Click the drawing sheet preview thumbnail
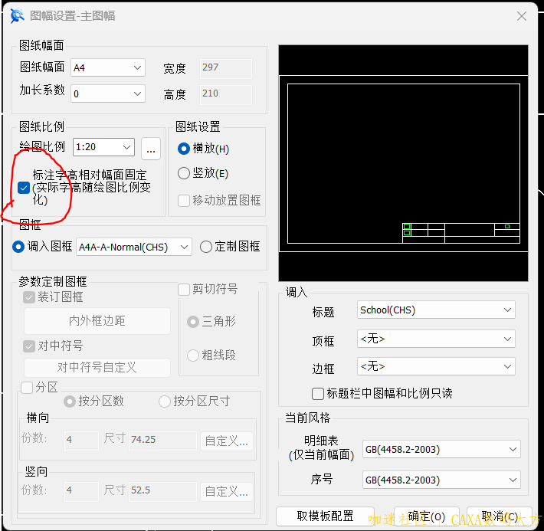 pyautogui.click(x=404, y=163)
